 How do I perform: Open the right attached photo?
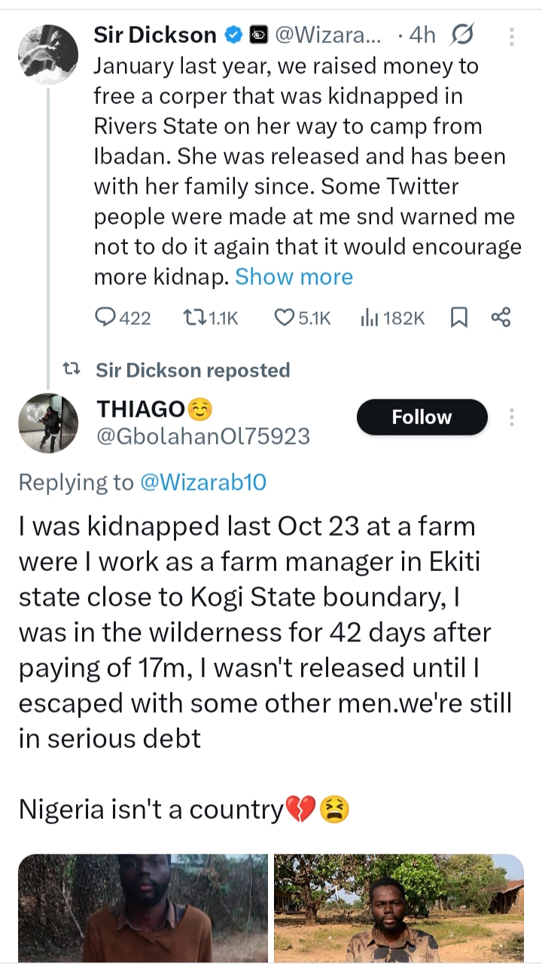pos(398,909)
